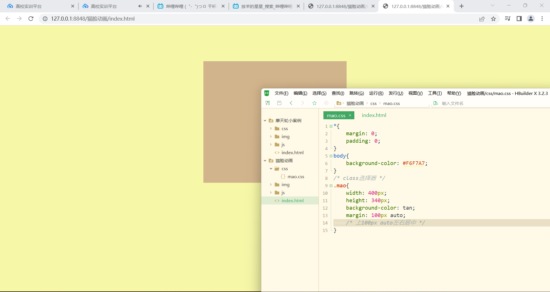Fold the .mao block at line 9

pos(331,186)
